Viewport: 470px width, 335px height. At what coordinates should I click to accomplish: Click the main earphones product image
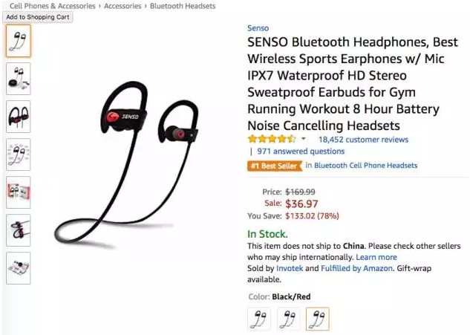pyautogui.click(x=126, y=165)
